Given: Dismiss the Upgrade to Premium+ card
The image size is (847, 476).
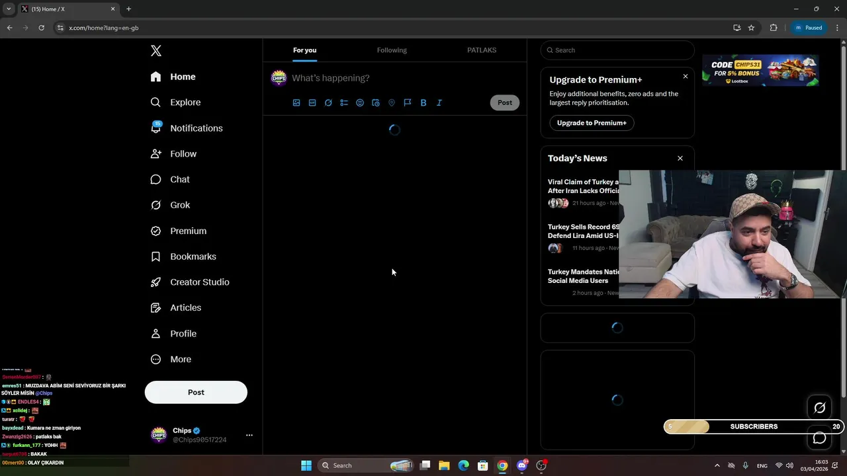Looking at the screenshot, I should coord(686,77).
